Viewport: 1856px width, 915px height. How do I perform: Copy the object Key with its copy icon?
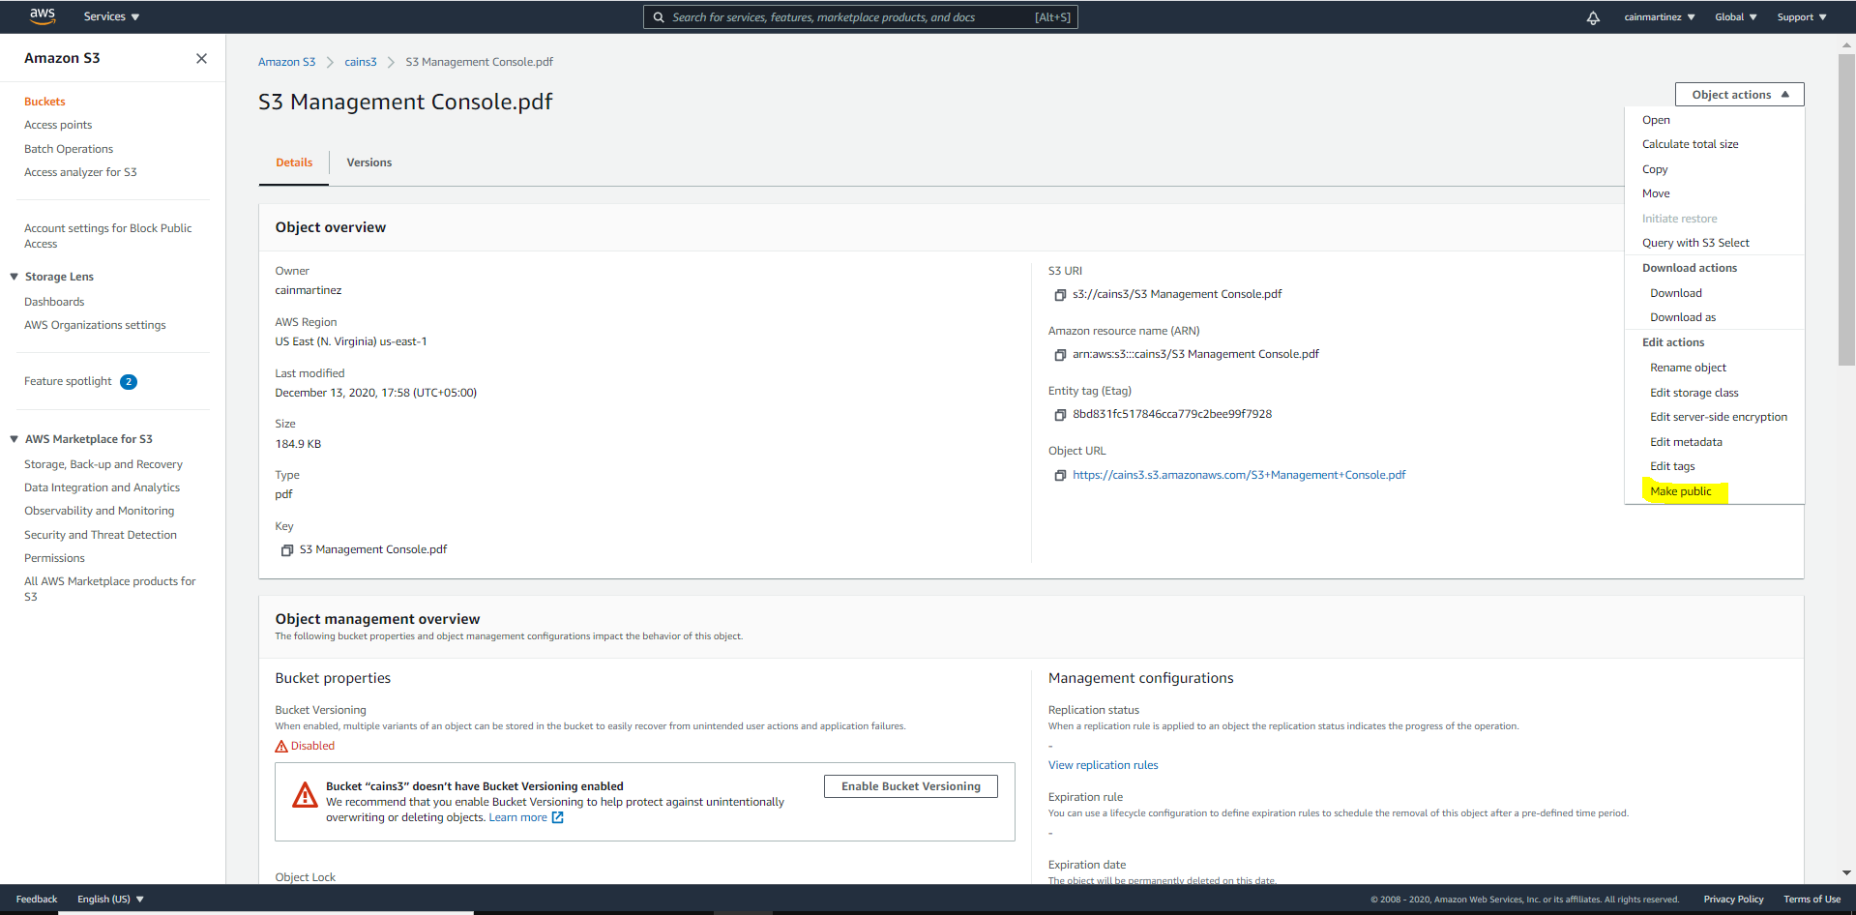tap(287, 550)
